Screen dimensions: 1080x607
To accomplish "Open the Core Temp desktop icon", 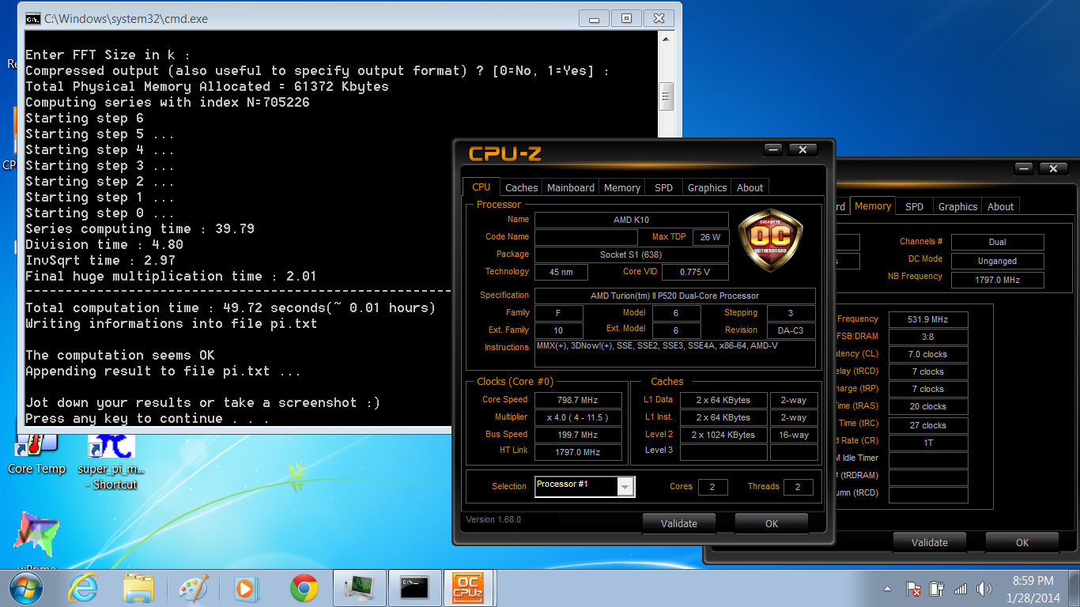I will coord(36,454).
